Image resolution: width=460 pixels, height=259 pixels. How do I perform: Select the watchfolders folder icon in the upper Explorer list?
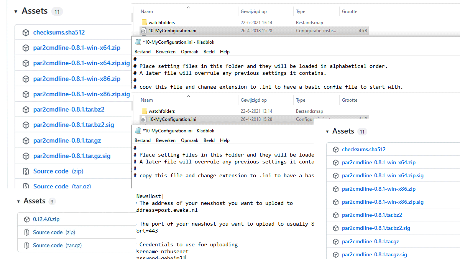[x=144, y=23]
